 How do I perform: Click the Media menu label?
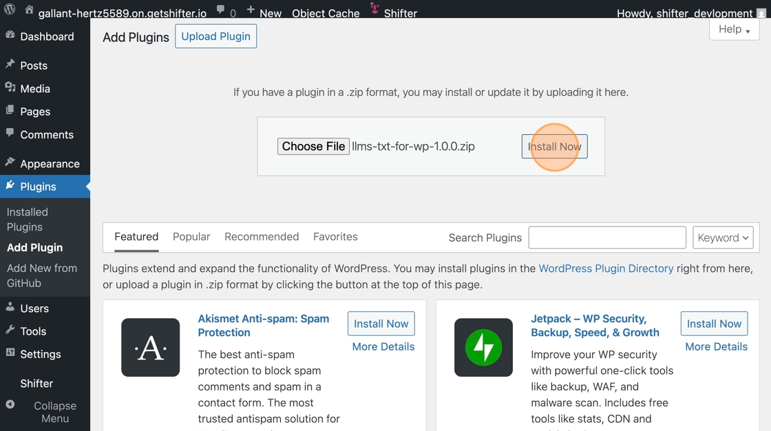(x=35, y=89)
